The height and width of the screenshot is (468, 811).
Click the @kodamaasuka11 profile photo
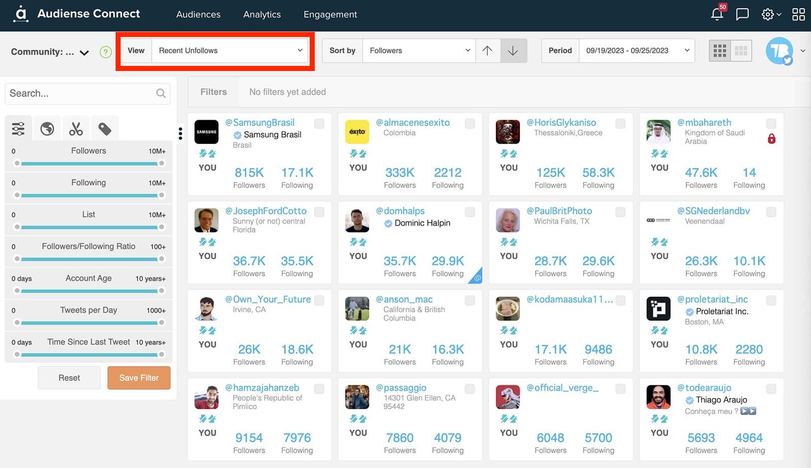tap(508, 309)
